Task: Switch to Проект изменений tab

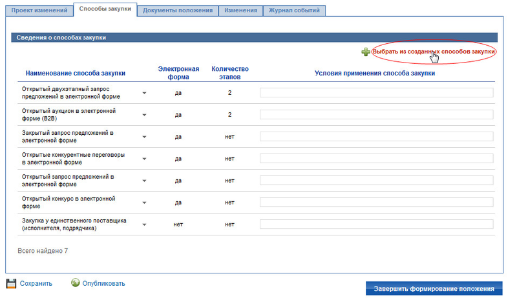Action: [x=37, y=10]
